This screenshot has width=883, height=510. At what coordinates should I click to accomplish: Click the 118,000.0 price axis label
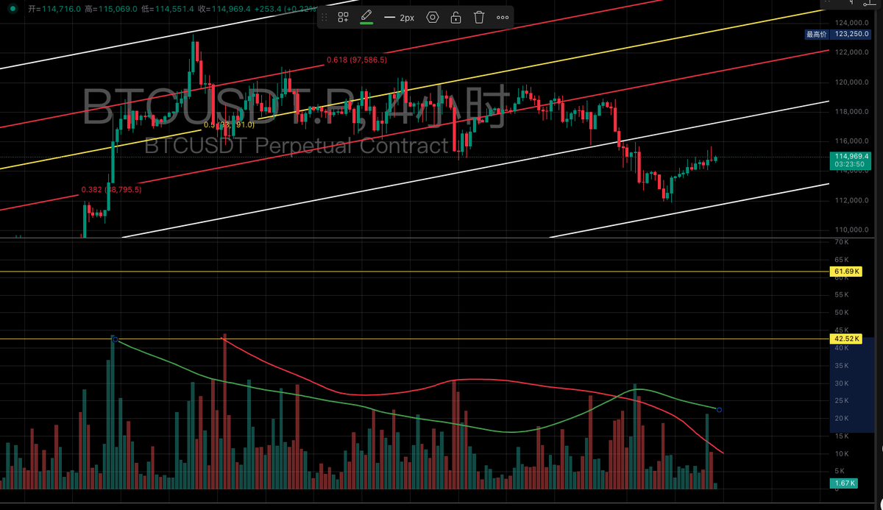(x=852, y=111)
